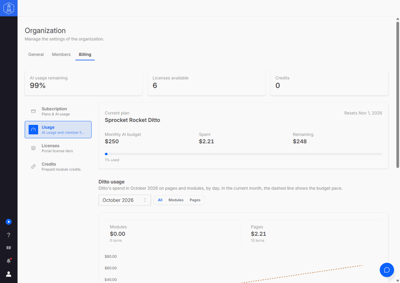The height and width of the screenshot is (283, 400).
Task: Switch to the Members tab
Action: tap(61, 54)
